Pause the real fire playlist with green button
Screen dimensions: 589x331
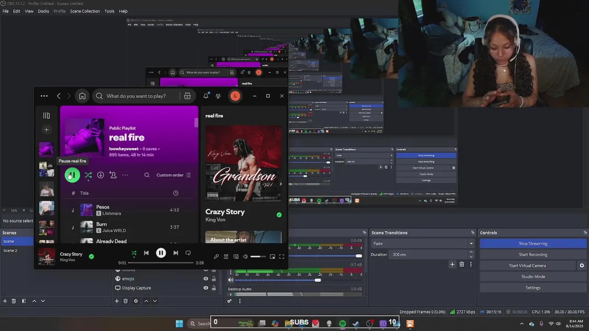coord(72,175)
